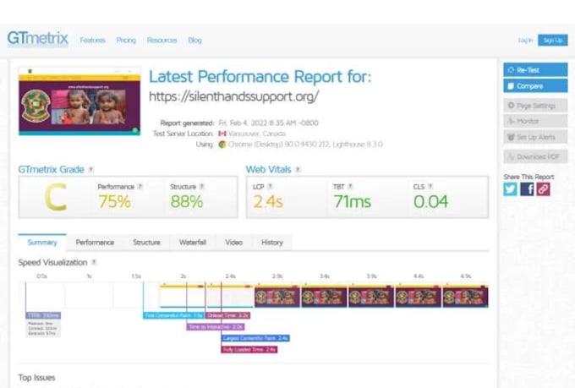Click the grade letter C
The width and height of the screenshot is (575, 388).
[56, 198]
